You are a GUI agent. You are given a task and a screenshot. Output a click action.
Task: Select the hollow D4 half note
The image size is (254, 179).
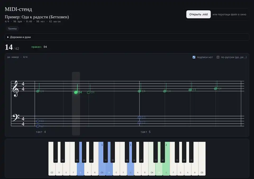coord(89,93)
